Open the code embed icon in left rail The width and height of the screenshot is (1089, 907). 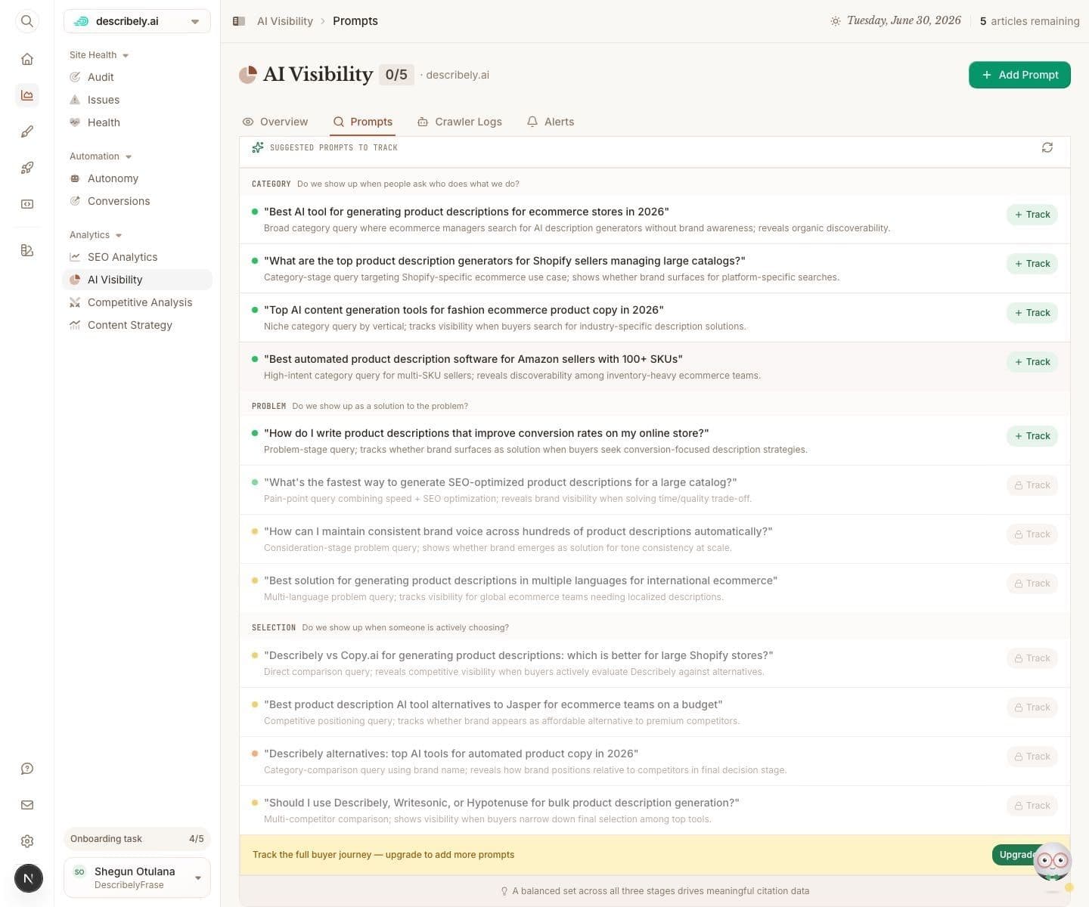(x=27, y=204)
